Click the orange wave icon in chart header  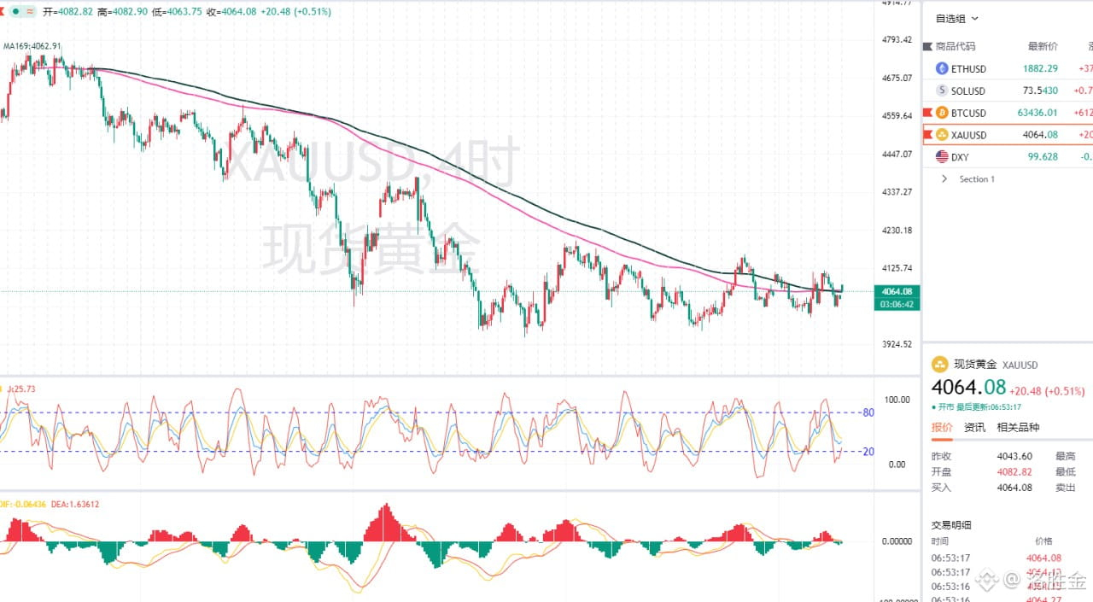pyautogui.click(x=31, y=12)
